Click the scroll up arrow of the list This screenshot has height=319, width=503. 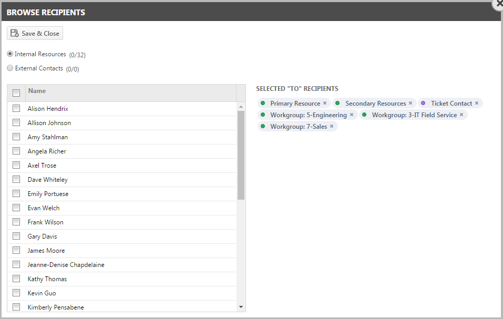point(241,107)
